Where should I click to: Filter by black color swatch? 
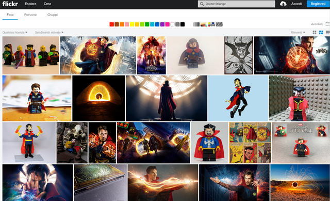click(183, 24)
